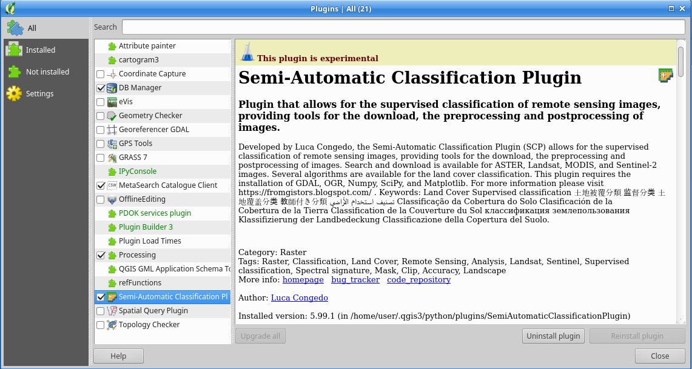This screenshot has height=369, width=692.
Task: Click the GPS Tools plugin icon
Action: coord(112,143)
